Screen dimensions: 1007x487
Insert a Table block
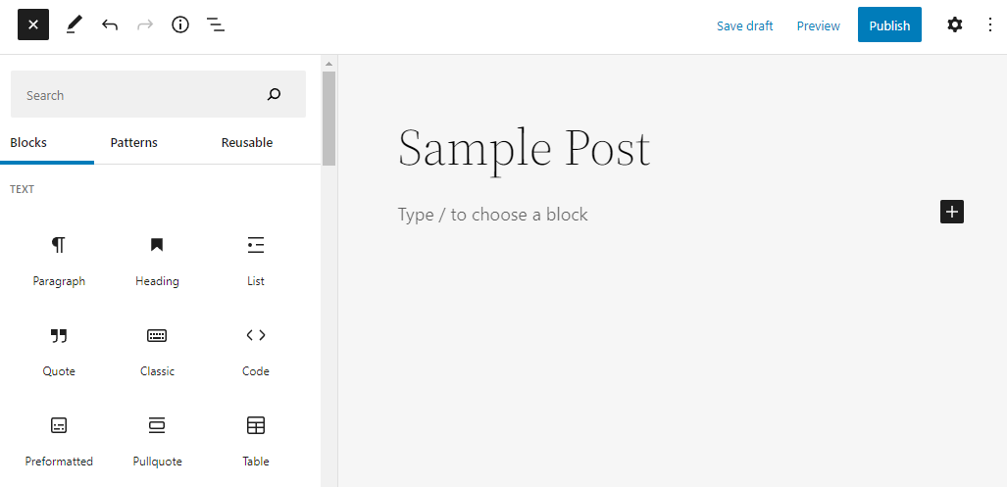click(255, 440)
